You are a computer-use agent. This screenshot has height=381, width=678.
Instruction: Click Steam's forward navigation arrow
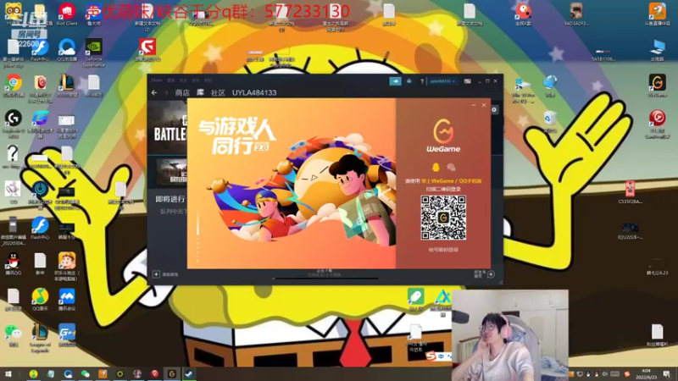[165, 92]
